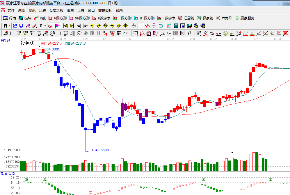The width and height of the screenshot is (290, 195).
Task: Open the 公式选股 menu
Action: [x=56, y=10]
